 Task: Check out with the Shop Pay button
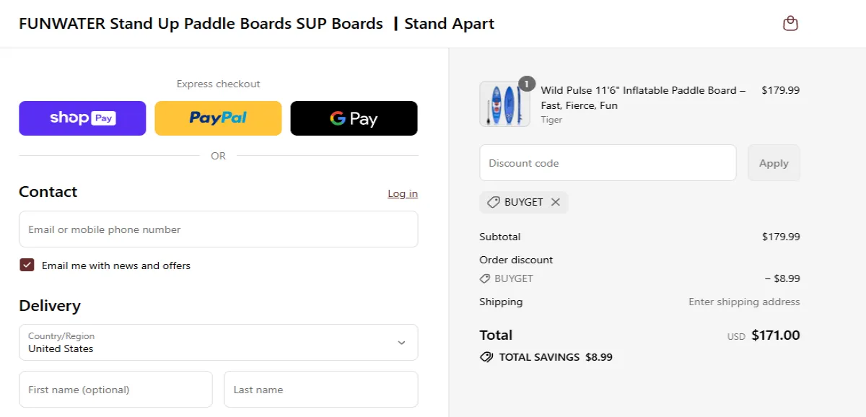click(x=82, y=118)
